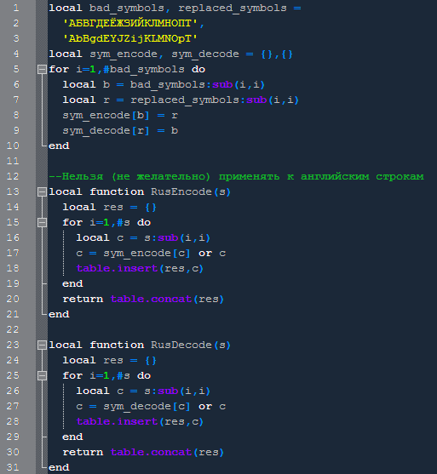The height and width of the screenshot is (474, 437).
Task: Click RusEncode function name
Action: pyautogui.click(x=181, y=191)
